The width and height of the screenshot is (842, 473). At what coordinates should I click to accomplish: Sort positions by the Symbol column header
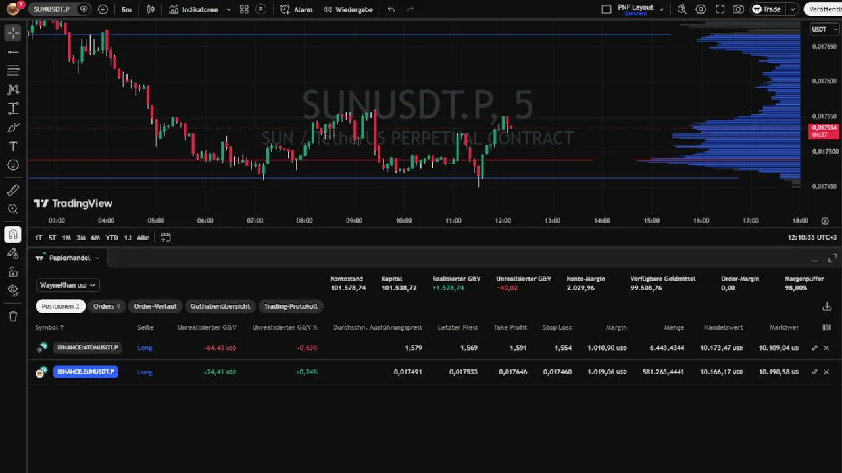coord(50,327)
